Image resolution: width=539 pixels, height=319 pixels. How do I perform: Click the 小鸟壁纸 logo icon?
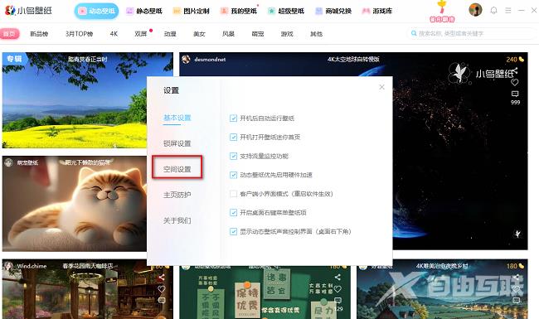[10, 10]
